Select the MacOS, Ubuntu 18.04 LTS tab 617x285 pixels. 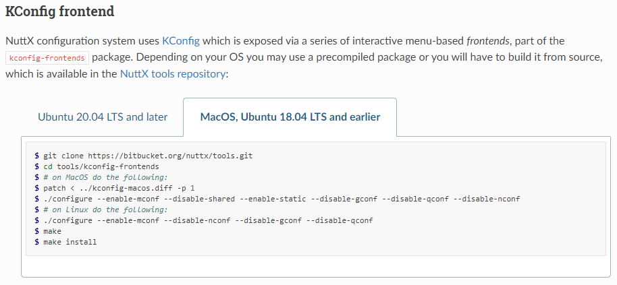[x=290, y=117]
